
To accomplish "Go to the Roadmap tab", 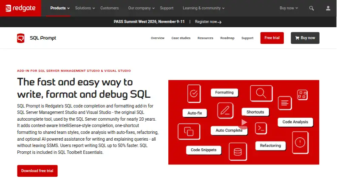I will [227, 38].
